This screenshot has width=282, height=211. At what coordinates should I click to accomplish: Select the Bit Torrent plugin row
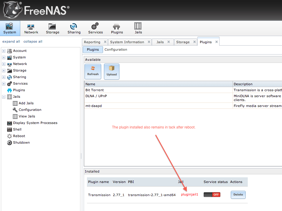tap(183, 90)
